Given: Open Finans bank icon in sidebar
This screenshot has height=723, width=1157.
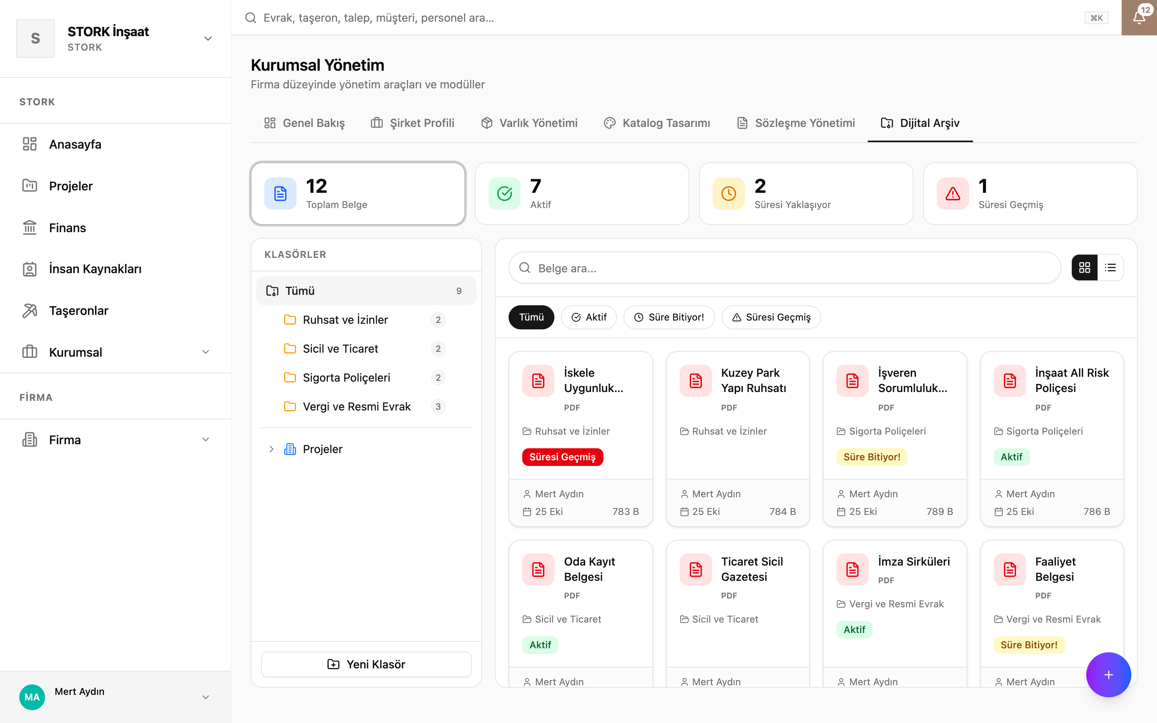Looking at the screenshot, I should [x=30, y=228].
